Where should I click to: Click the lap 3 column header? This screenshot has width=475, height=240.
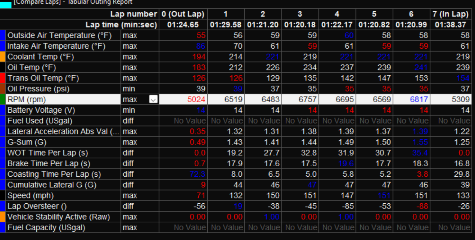coord(300,14)
